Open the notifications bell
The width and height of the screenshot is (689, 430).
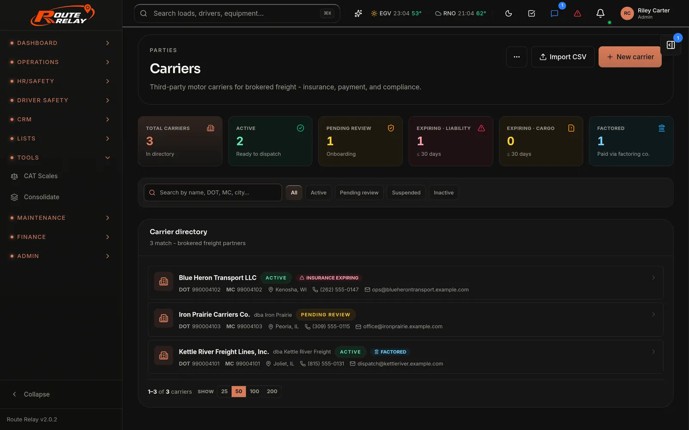pyautogui.click(x=600, y=13)
